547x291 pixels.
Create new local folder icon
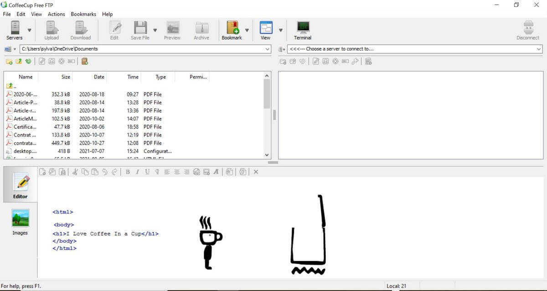pos(9,61)
